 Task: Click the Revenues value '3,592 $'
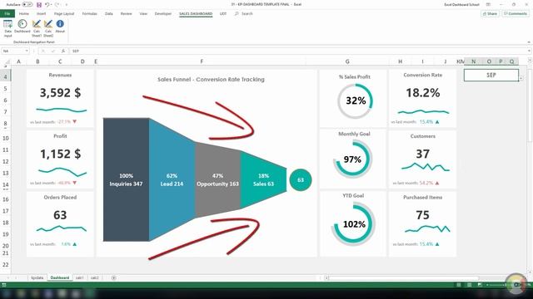click(x=60, y=93)
